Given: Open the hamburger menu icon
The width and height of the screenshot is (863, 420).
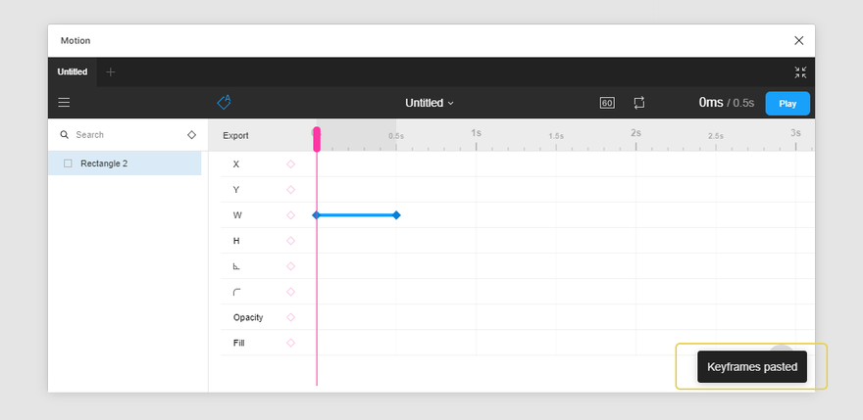Looking at the screenshot, I should click(64, 102).
